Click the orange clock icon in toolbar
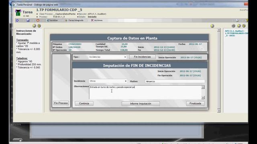257x144 pixels. 38,20
